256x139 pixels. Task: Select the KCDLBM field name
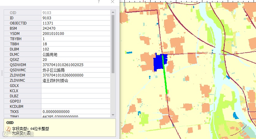(x=17, y=107)
